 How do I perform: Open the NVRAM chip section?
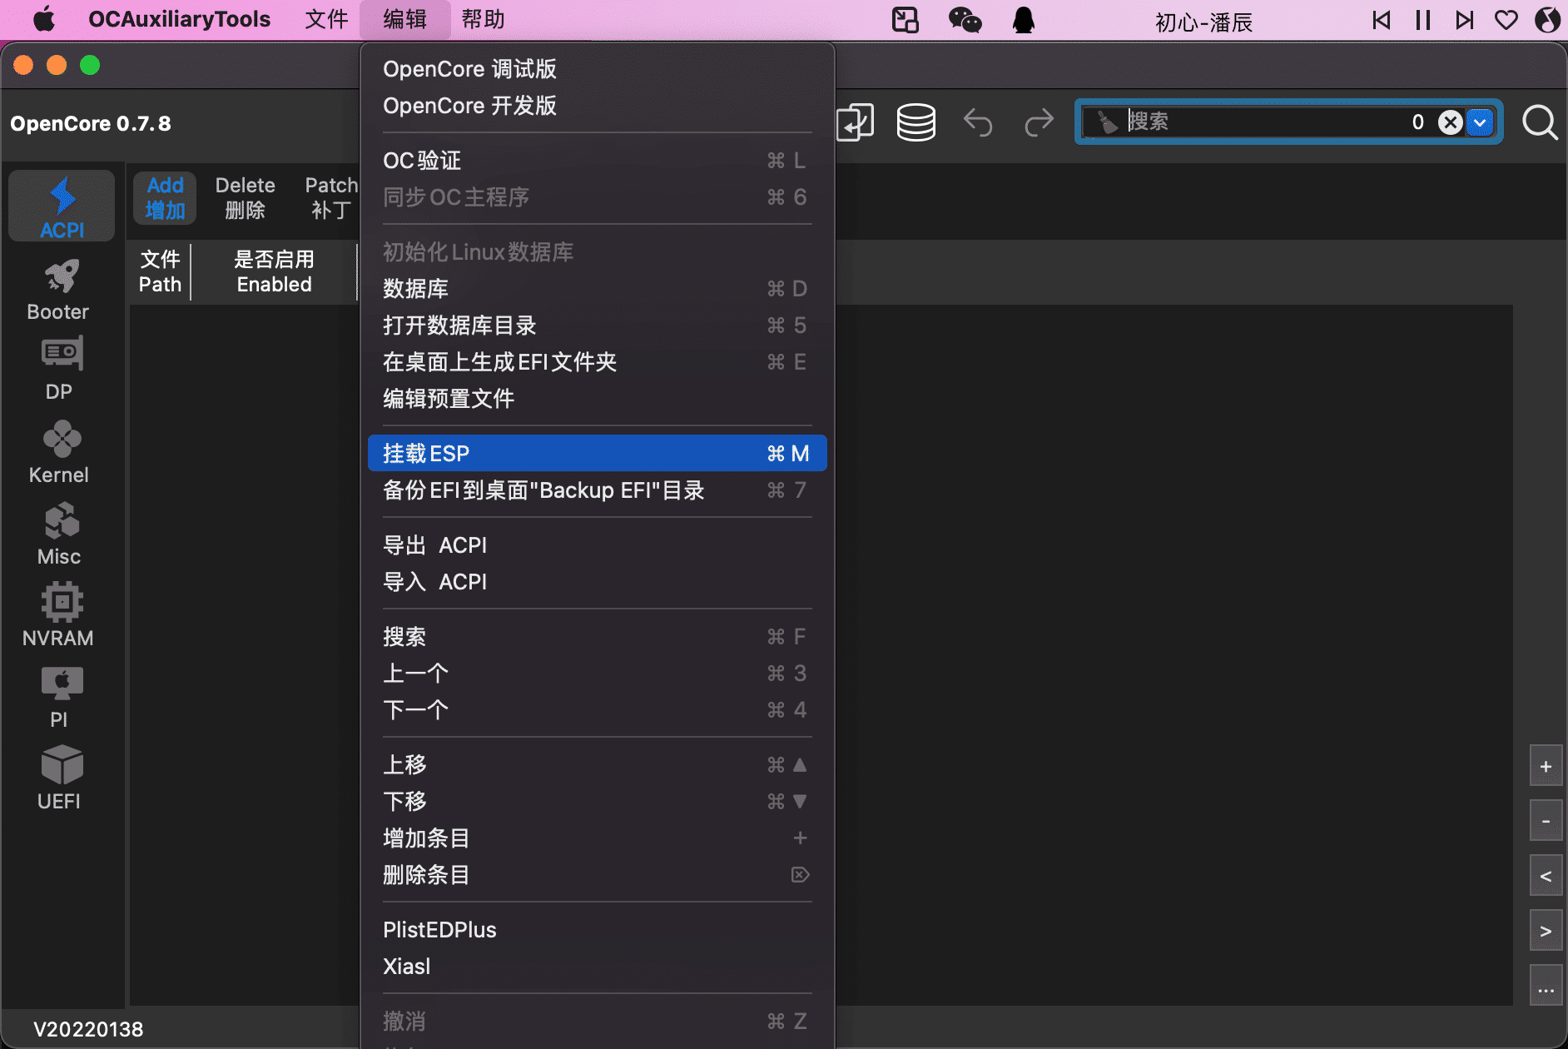(x=58, y=614)
